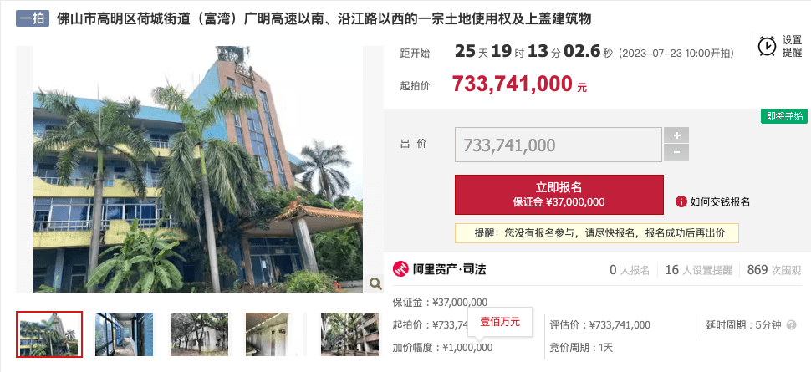811x372 pixels.
Task: Click the 立即报名 registration button
Action: [x=559, y=195]
